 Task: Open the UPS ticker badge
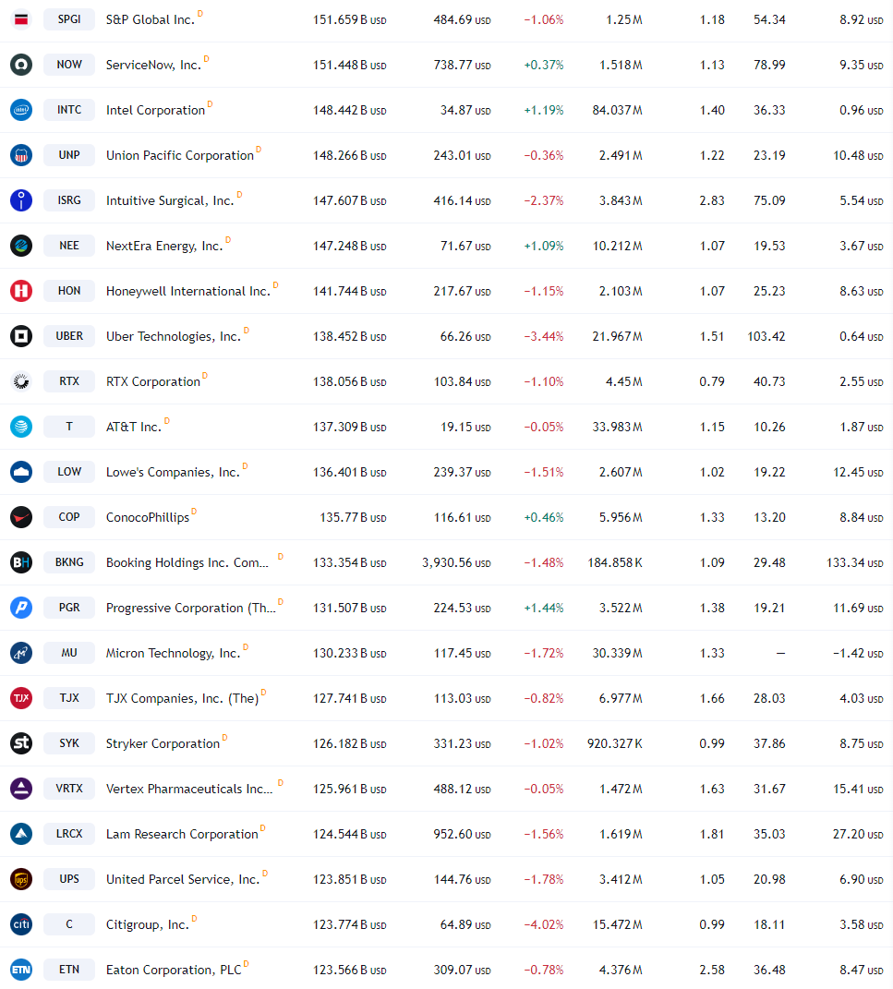coord(69,879)
